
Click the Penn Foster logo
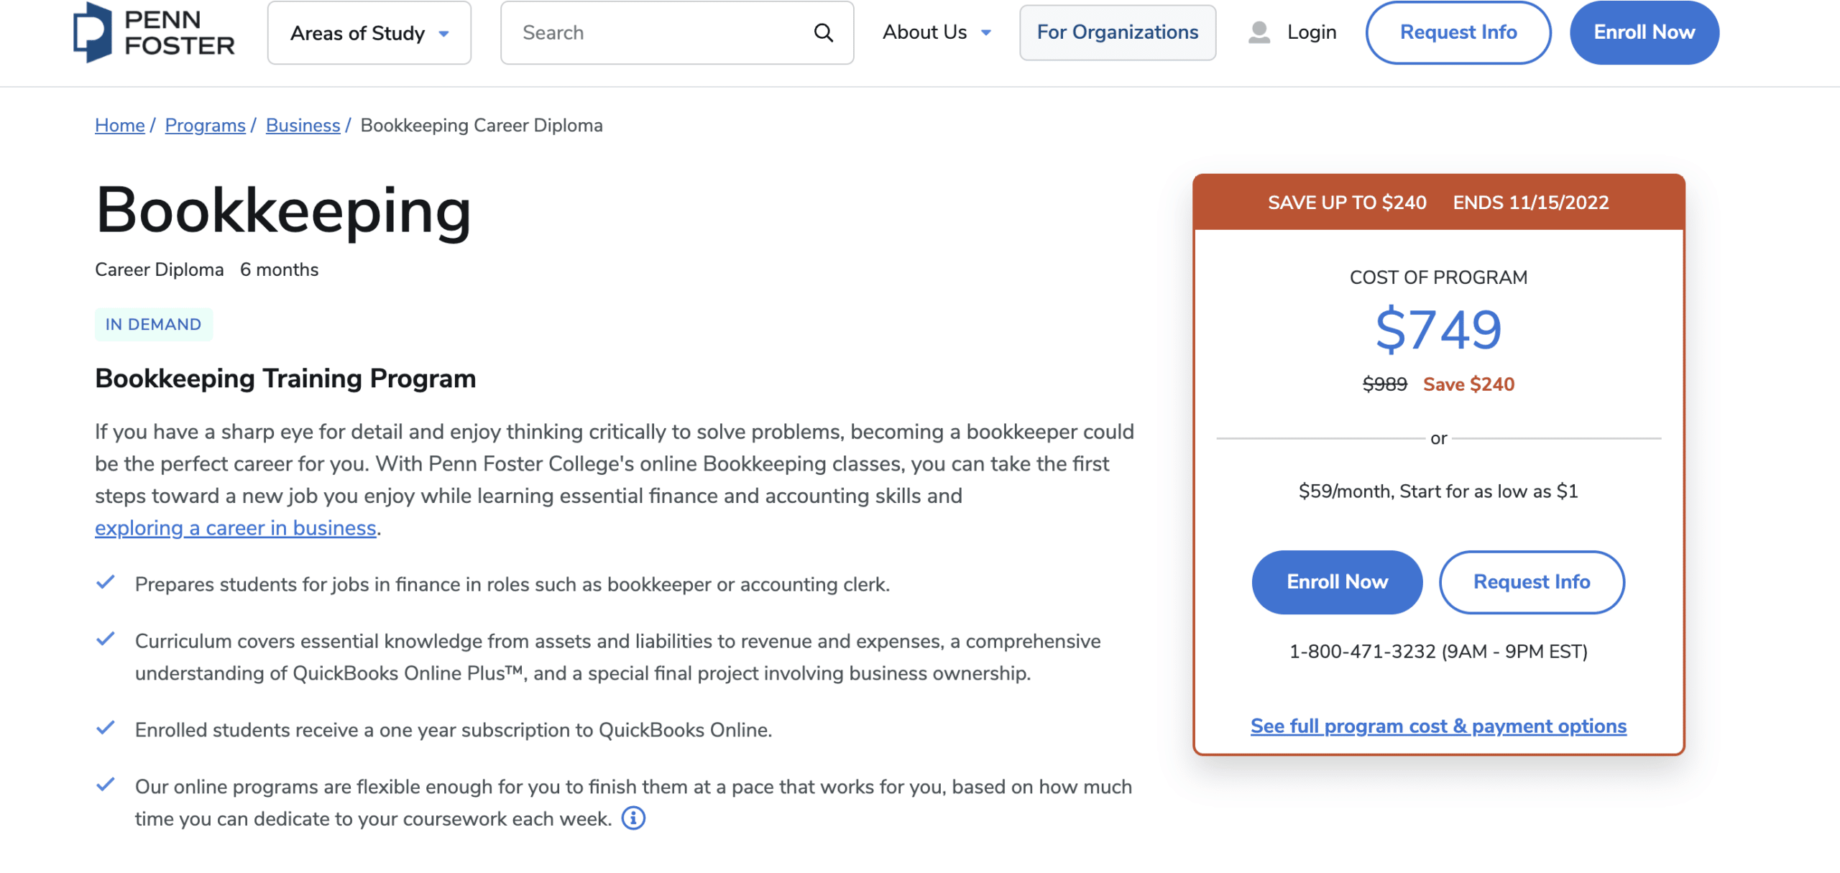tap(154, 32)
